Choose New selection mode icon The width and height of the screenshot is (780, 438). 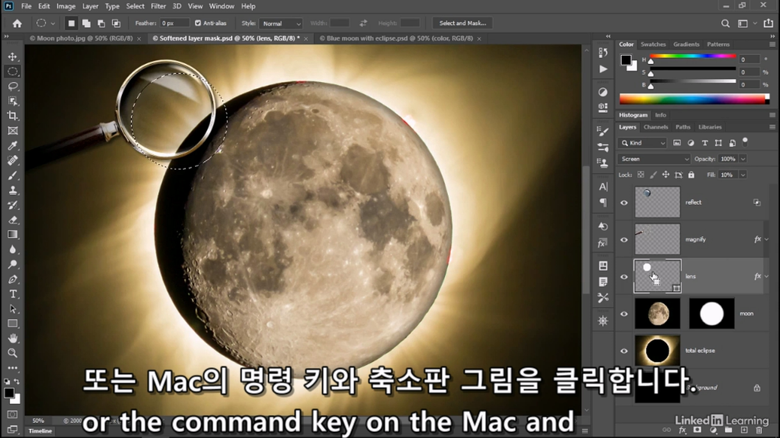point(71,23)
